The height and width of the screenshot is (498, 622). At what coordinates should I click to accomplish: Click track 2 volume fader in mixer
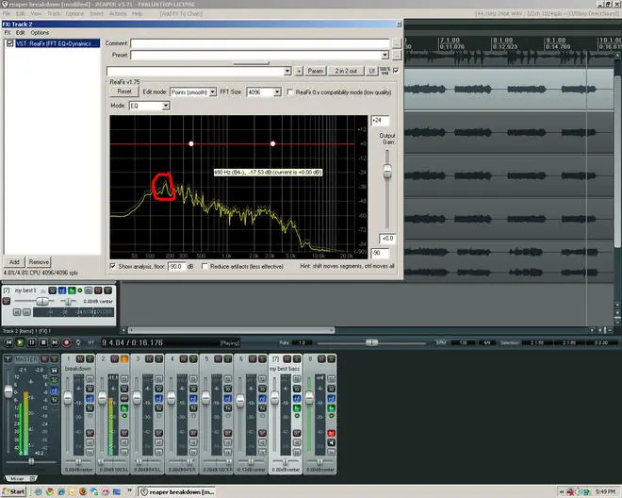[x=103, y=397]
